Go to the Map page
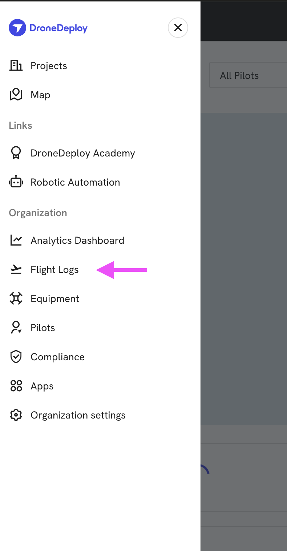The width and height of the screenshot is (287, 551). [x=40, y=95]
